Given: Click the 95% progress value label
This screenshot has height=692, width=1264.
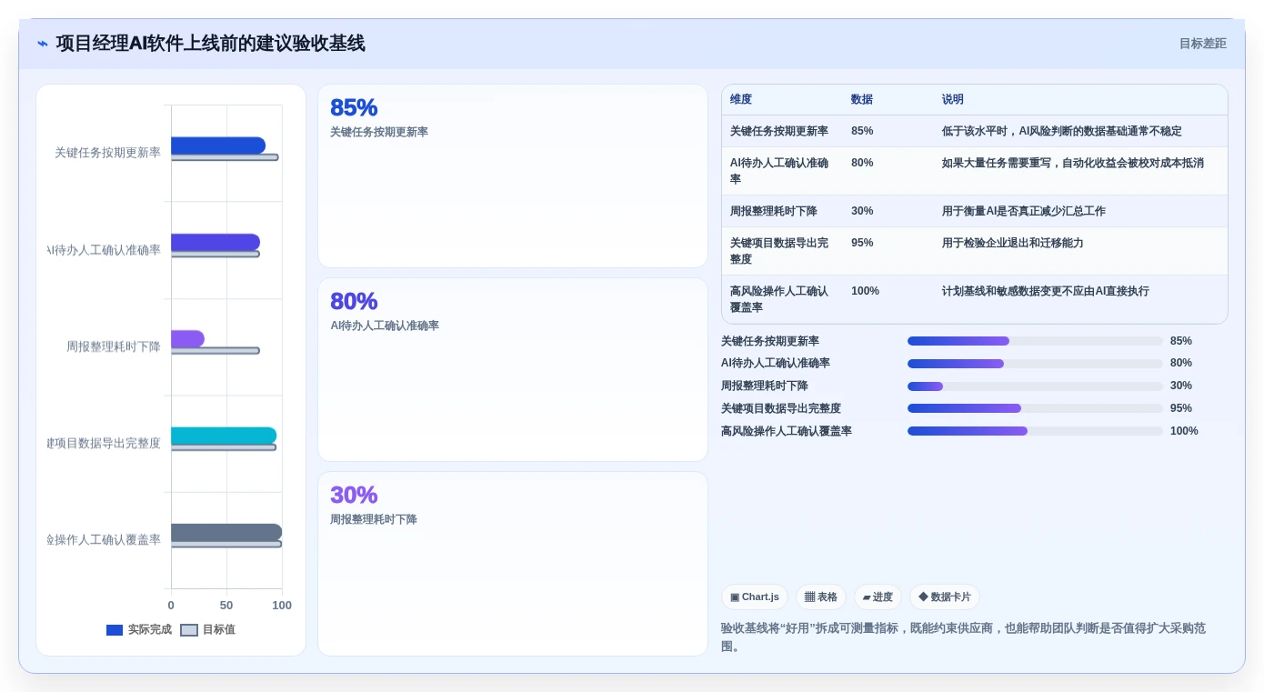Looking at the screenshot, I should 1181,408.
